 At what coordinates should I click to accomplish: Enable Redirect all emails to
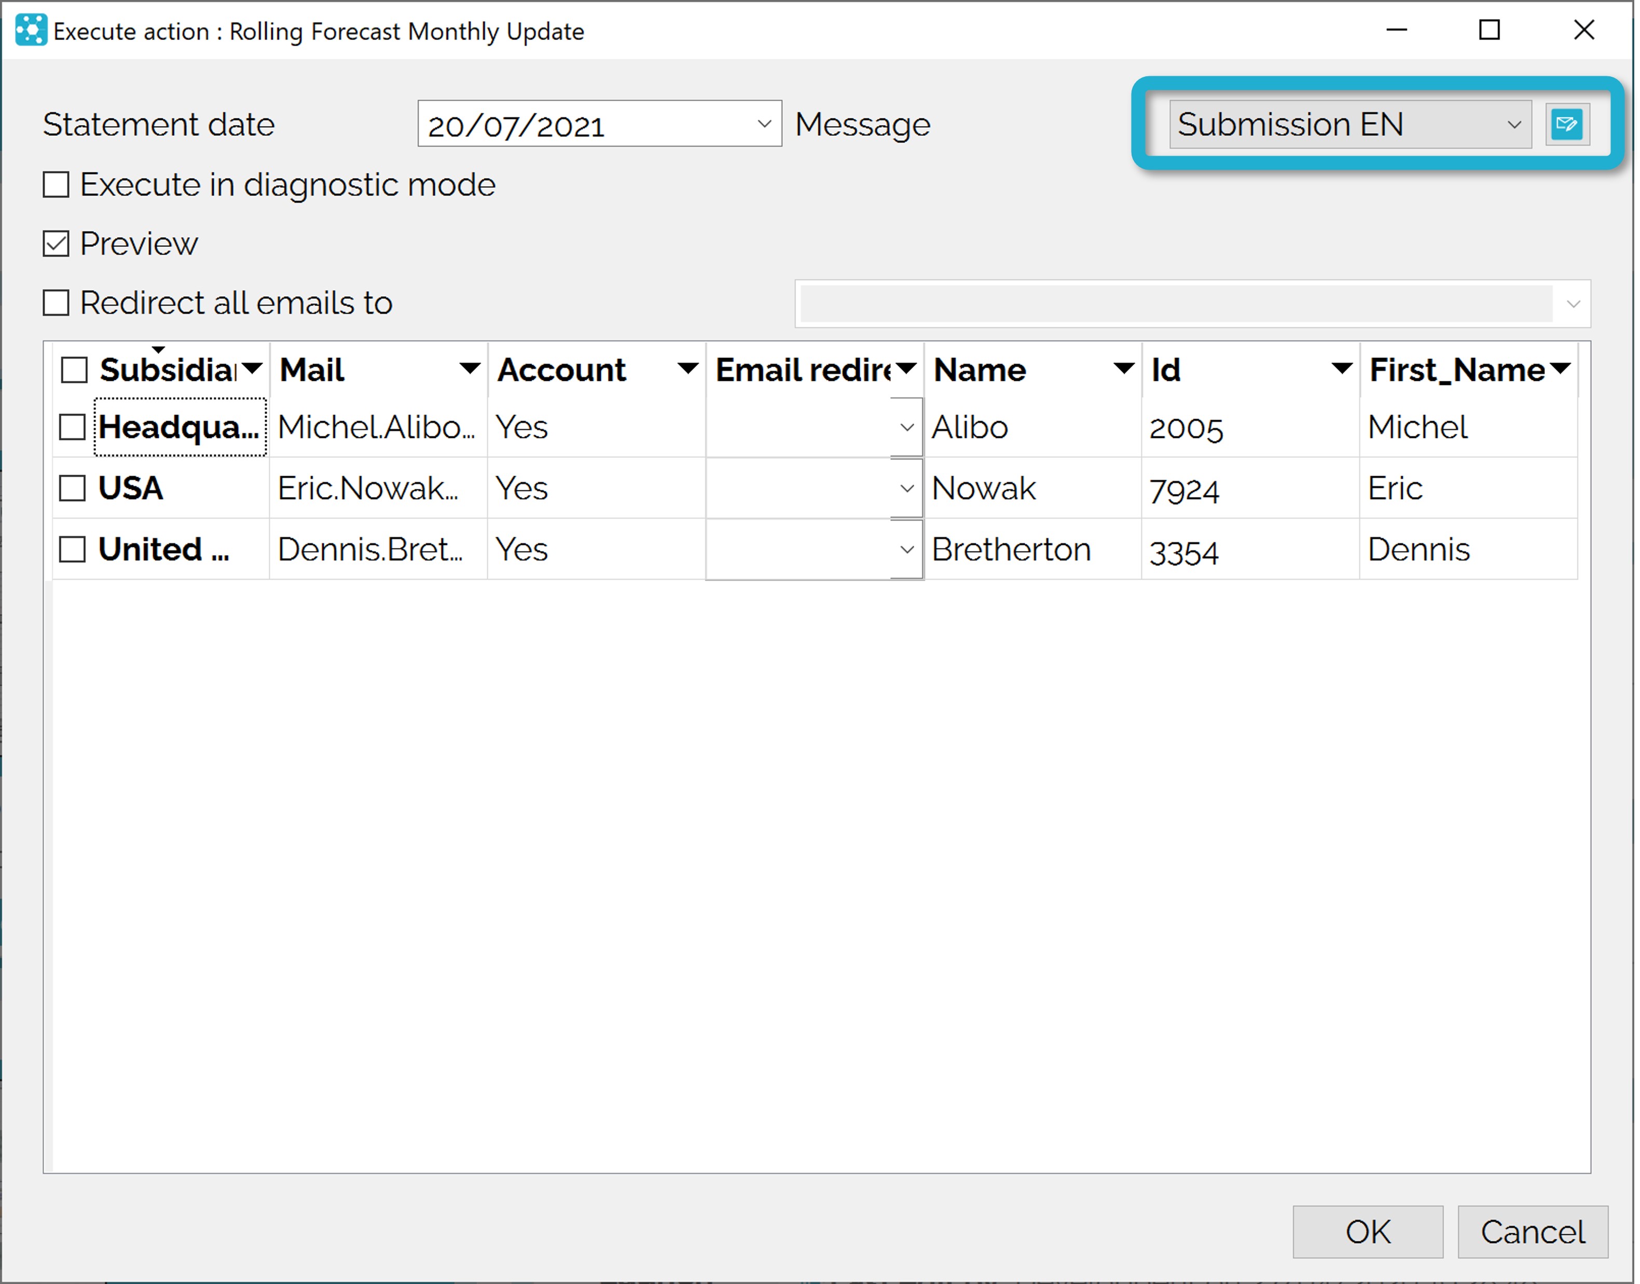(57, 303)
